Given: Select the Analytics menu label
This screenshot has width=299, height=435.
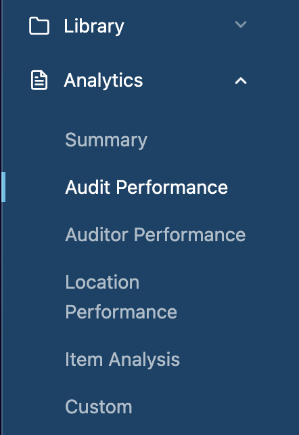Looking at the screenshot, I should click(x=103, y=81).
